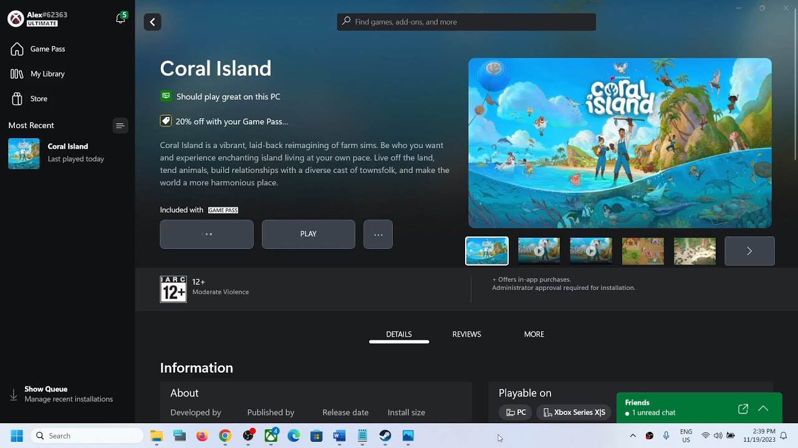Open the more options ellipsis button

click(x=378, y=234)
